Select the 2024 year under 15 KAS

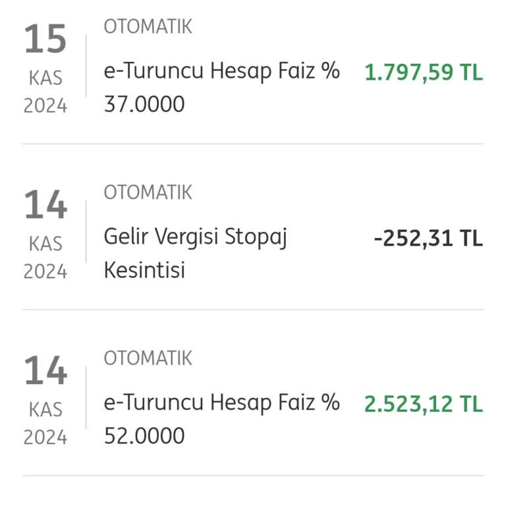pyautogui.click(x=45, y=105)
